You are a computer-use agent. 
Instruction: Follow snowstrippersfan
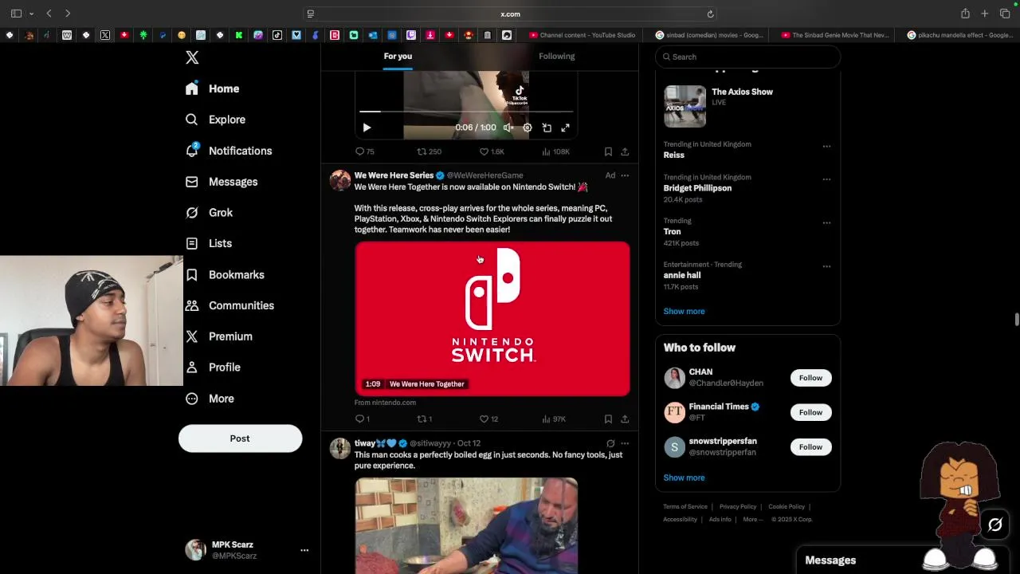point(810,446)
